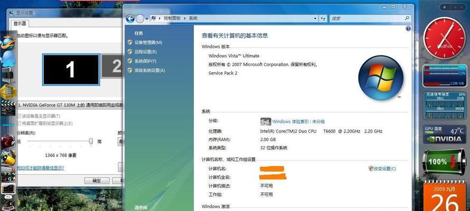Click the 系统 breadcrumb segment
470x211 pixels.
coord(193,18)
